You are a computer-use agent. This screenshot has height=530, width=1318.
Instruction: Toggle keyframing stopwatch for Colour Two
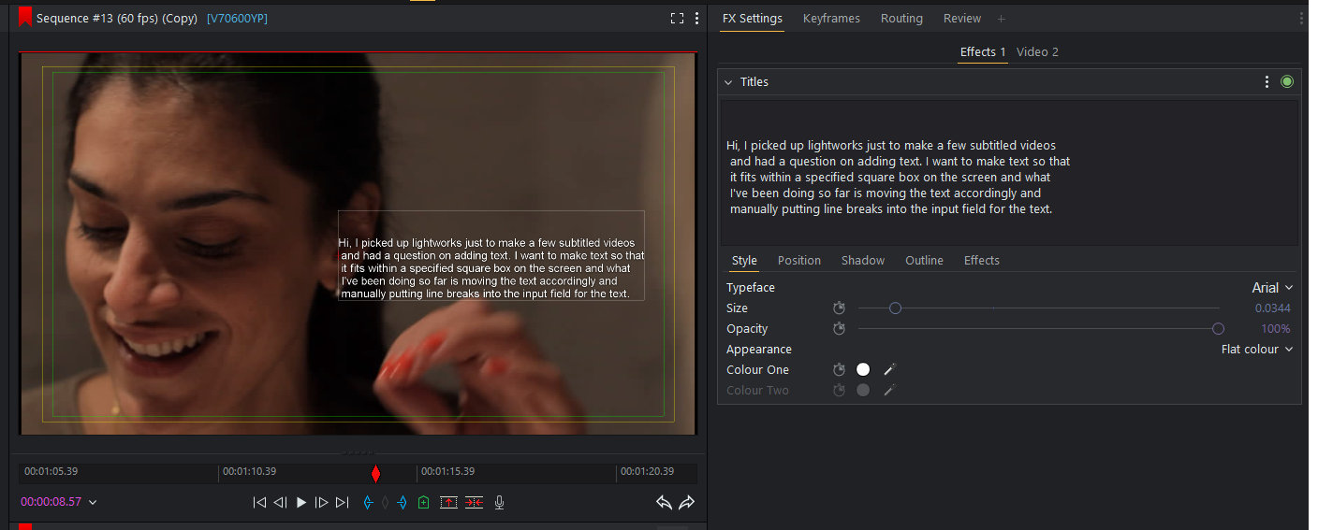point(840,391)
